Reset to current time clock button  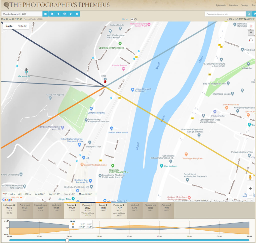(64, 14)
